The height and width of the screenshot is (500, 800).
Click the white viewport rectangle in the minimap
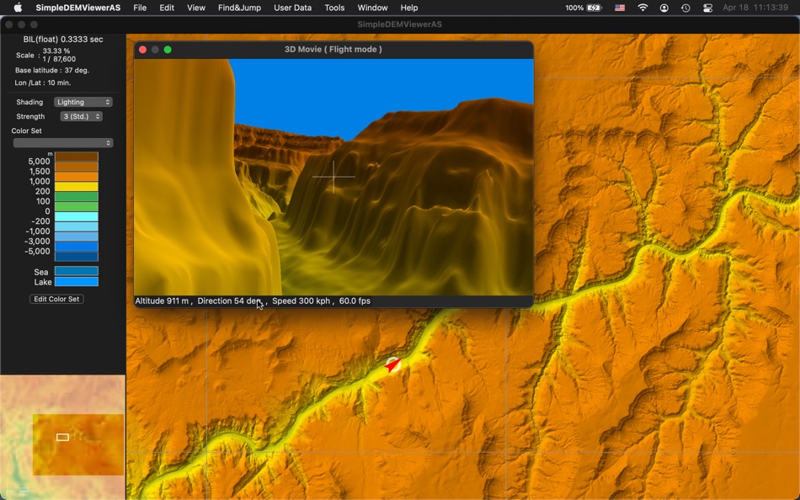pos(62,437)
